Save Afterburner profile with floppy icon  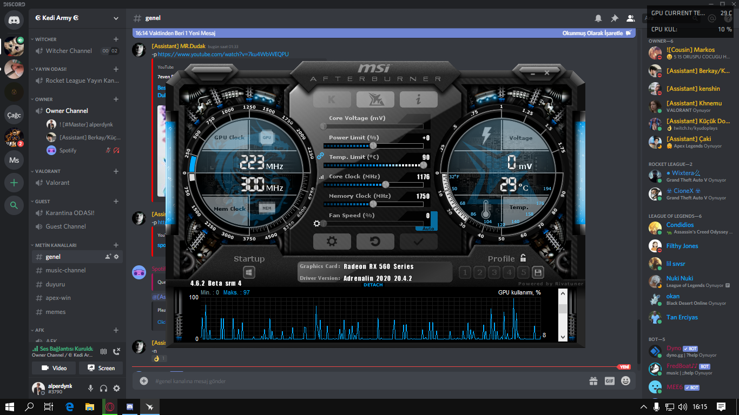click(x=538, y=272)
